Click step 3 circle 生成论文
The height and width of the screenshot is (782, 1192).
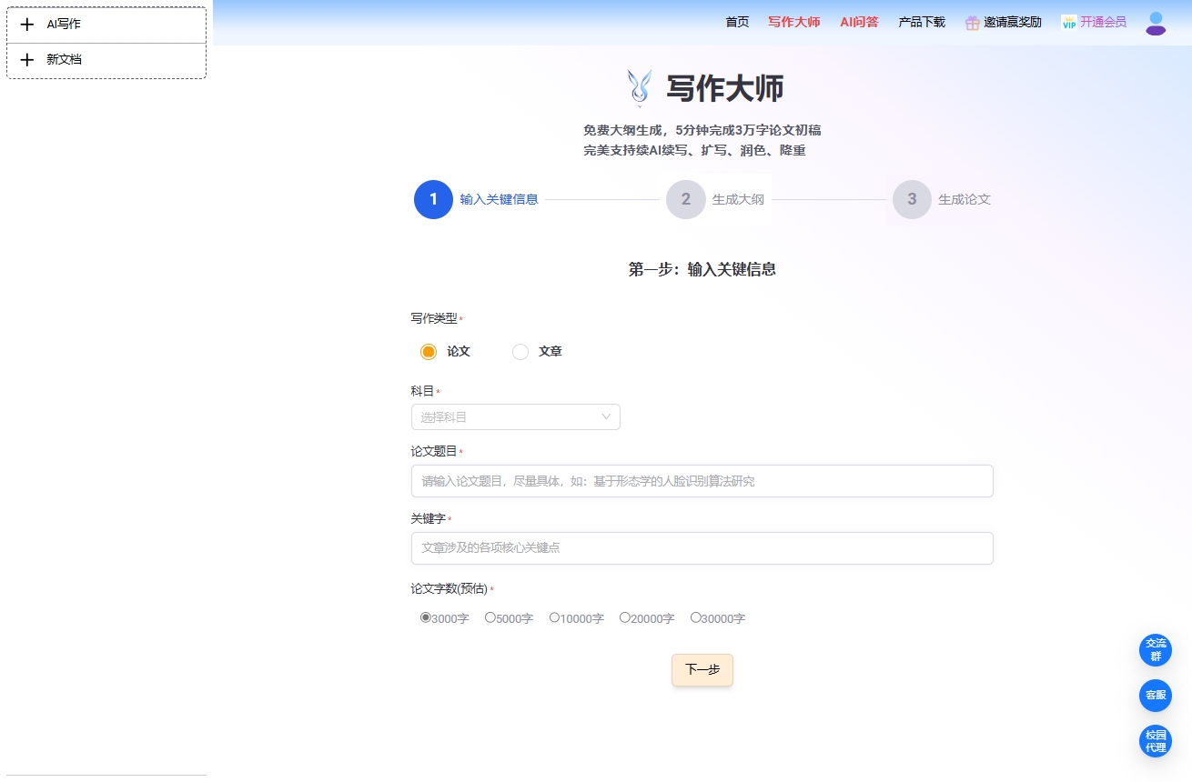point(912,200)
